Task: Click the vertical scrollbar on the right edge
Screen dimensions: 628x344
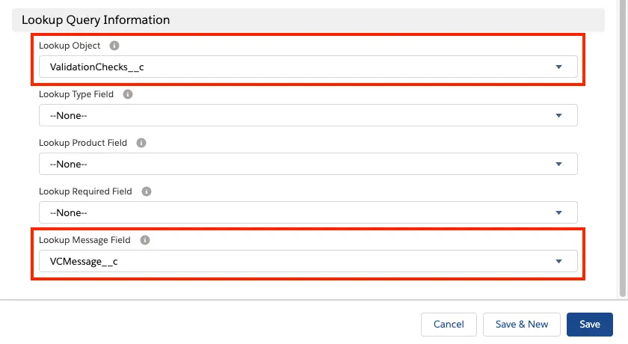Action: click(x=624, y=150)
